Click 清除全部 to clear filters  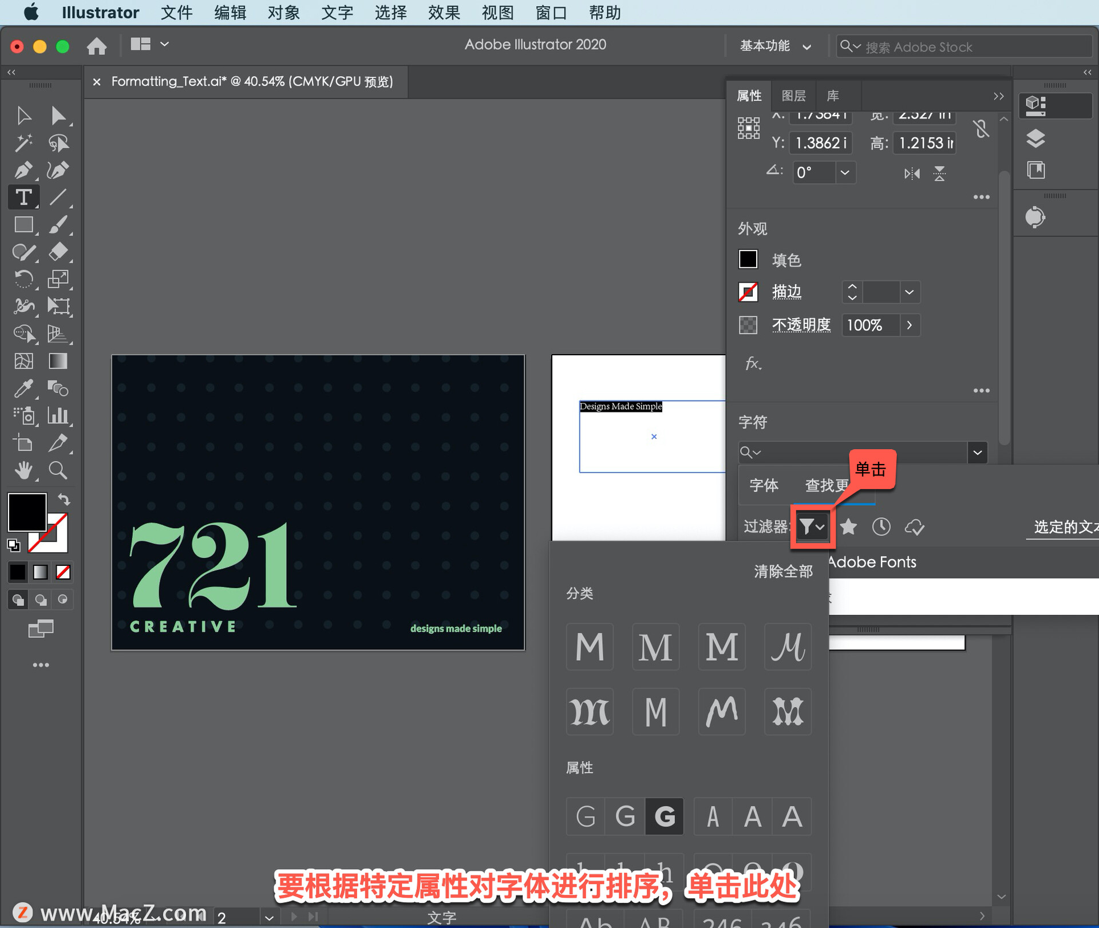click(783, 571)
